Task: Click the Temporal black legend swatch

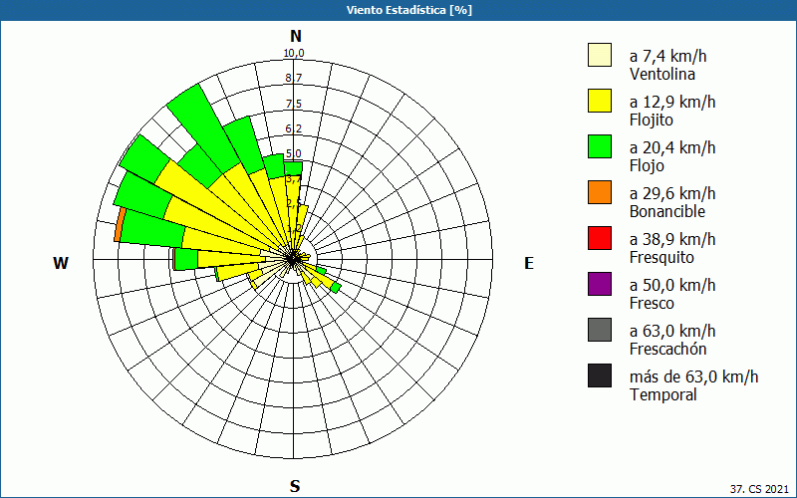Action: pos(600,375)
